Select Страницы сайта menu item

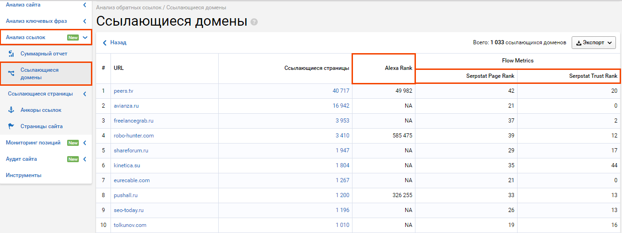[41, 126]
